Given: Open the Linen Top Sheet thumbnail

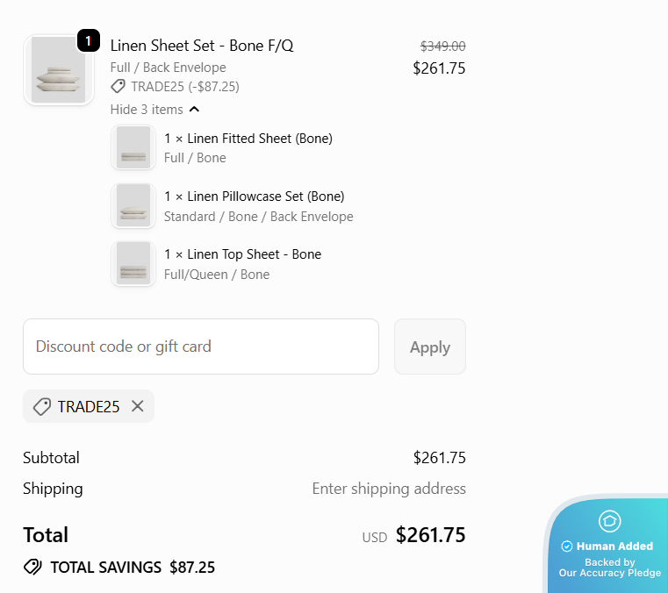Looking at the screenshot, I should pyautogui.click(x=133, y=263).
